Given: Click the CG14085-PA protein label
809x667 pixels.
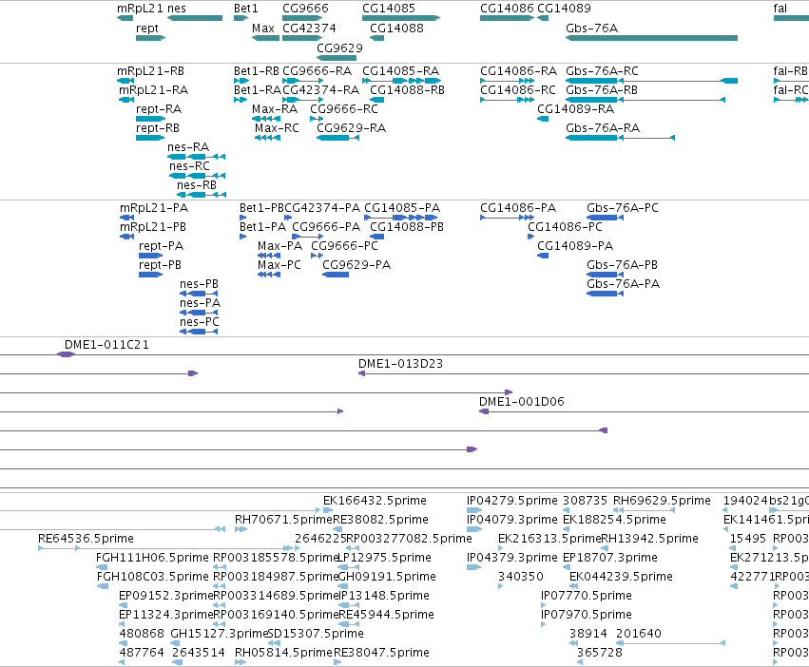Looking at the screenshot, I should [x=402, y=208].
